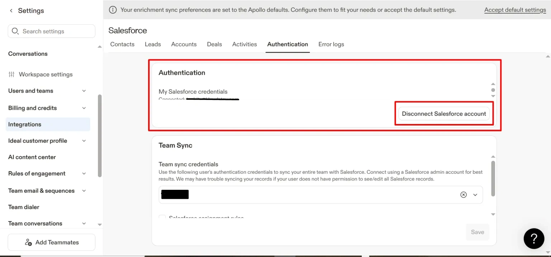Screen dimensions: 551x257
Task: Open the help question mark bubble
Action: coord(534,238)
